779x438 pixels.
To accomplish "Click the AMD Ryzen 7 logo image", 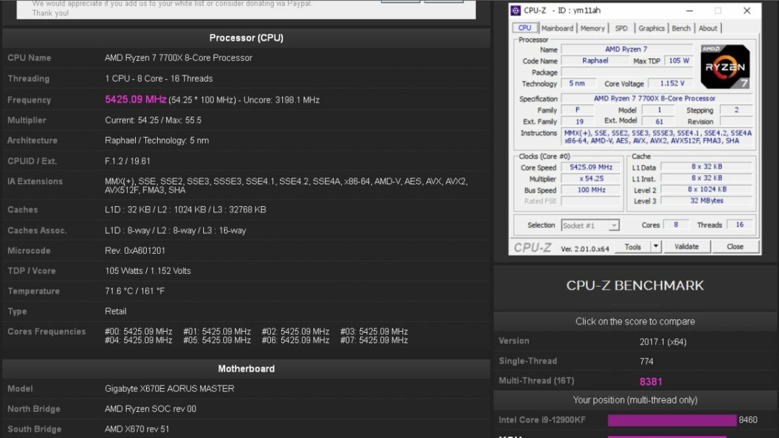I will click(x=725, y=66).
